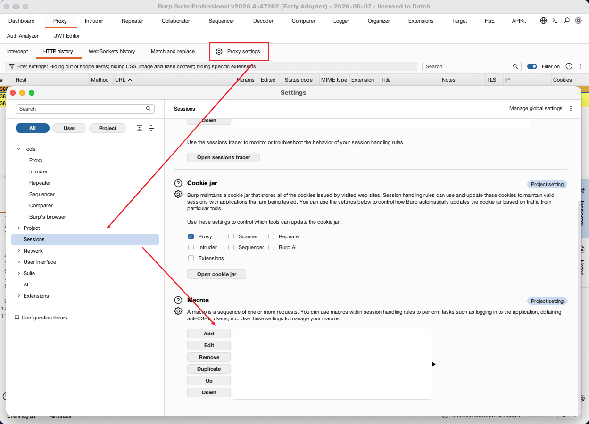
Task: Click the funnel icon in Filter settings bar
Action: (12, 66)
